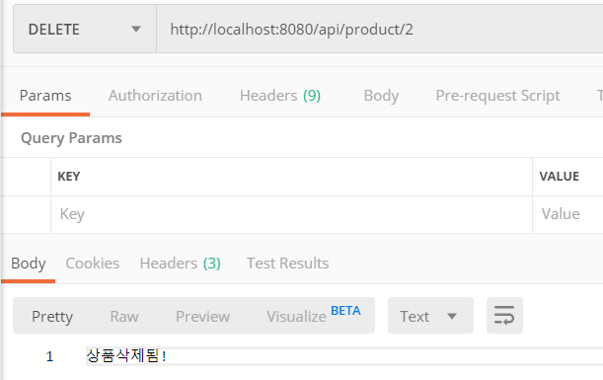Open the Test Results tab

[x=287, y=264]
